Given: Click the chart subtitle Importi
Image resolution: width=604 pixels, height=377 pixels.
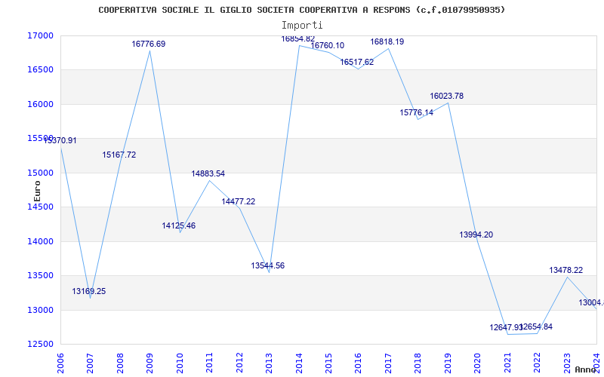Looking at the screenshot, I should (x=302, y=26).
